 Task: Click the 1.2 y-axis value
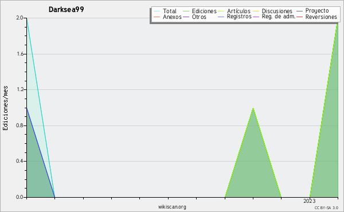click(19, 89)
